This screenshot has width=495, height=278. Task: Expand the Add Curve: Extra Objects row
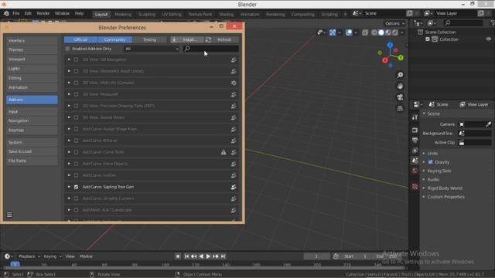pos(69,164)
